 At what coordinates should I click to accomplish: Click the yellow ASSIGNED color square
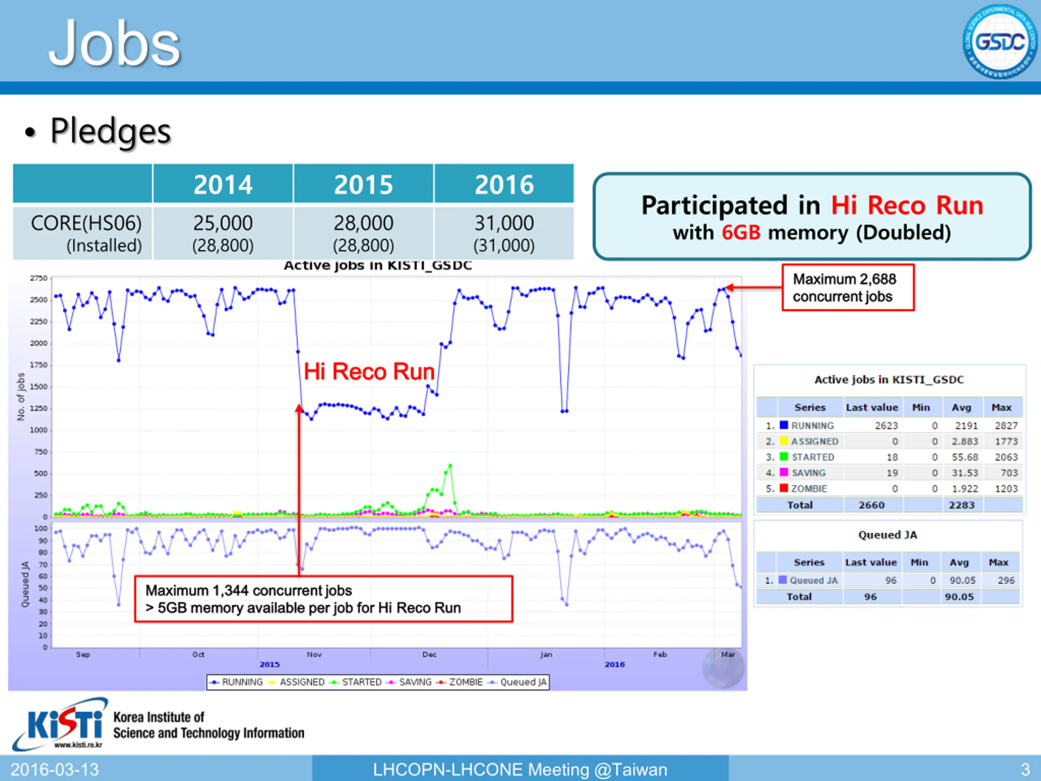pos(784,441)
